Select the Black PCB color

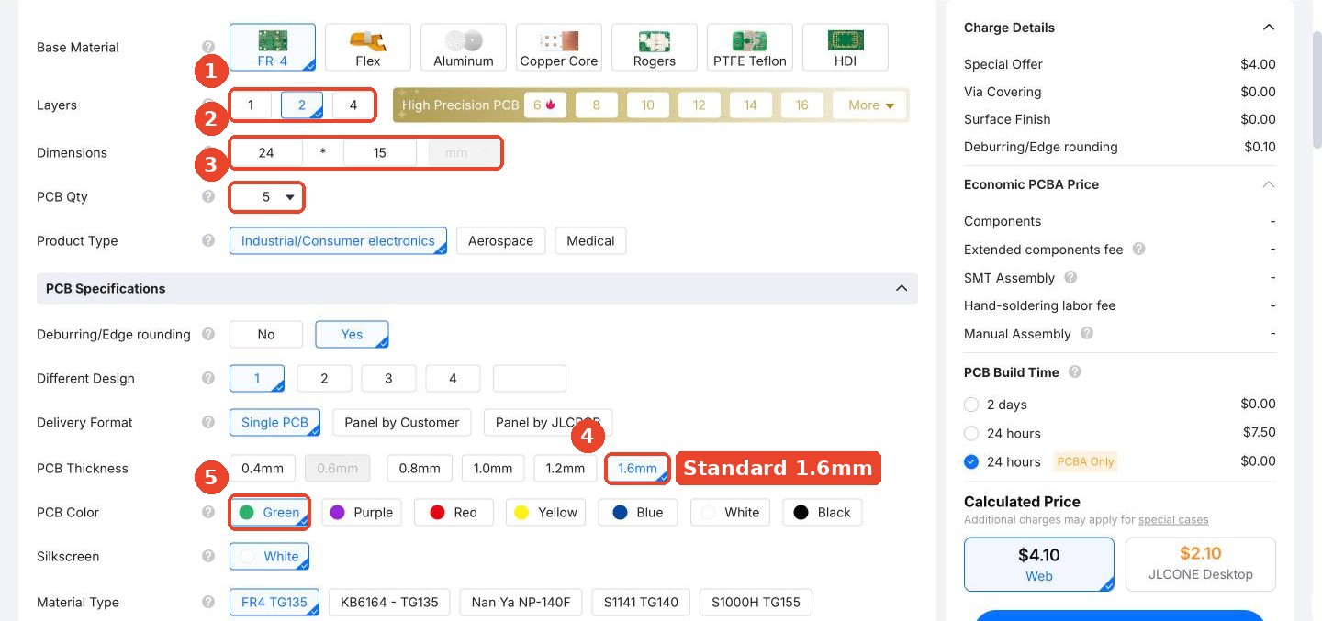(822, 513)
